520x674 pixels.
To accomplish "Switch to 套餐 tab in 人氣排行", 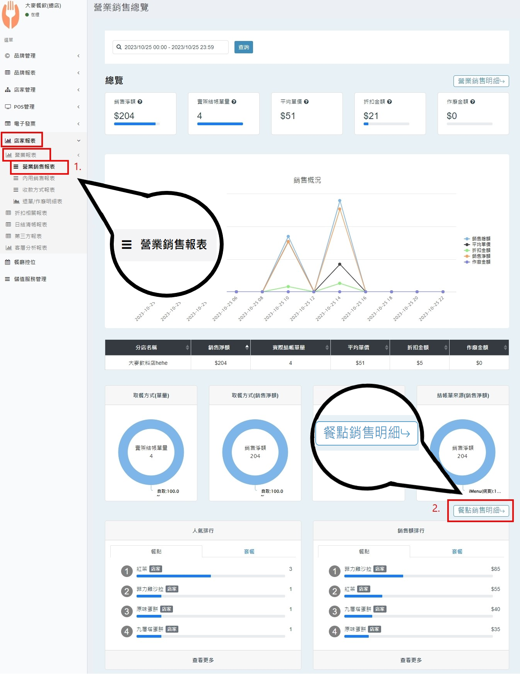I will (x=249, y=551).
